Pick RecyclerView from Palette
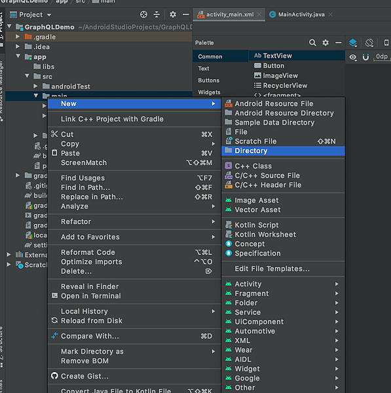The height and width of the screenshot is (393, 391). click(x=297, y=85)
